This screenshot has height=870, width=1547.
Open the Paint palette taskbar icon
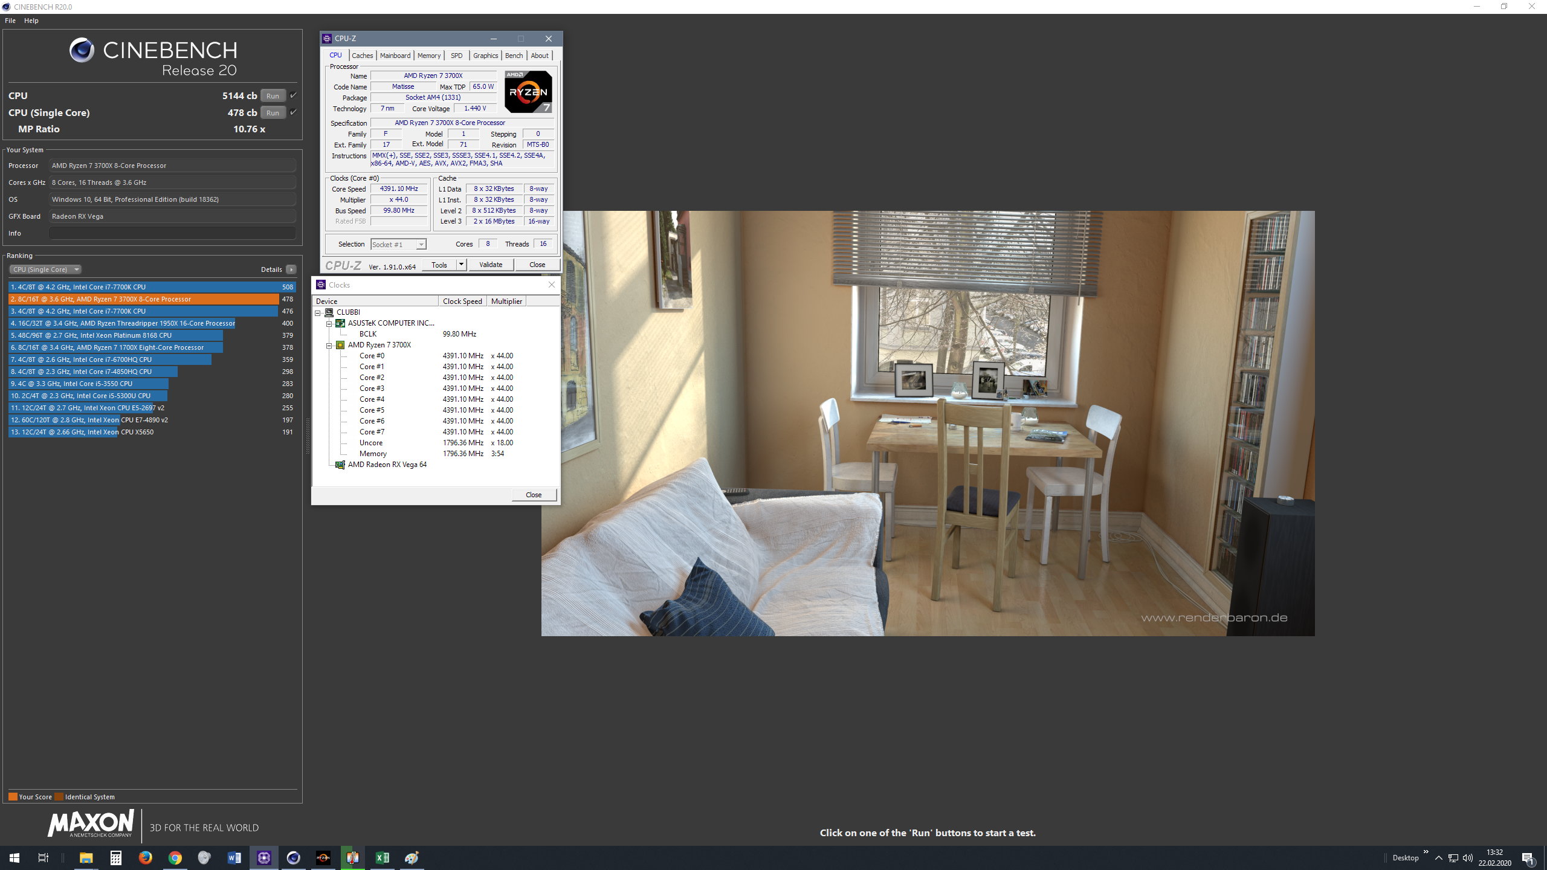point(412,857)
